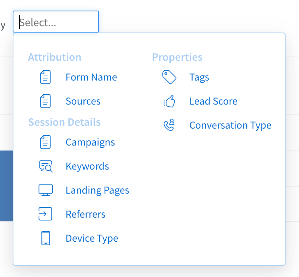
Task: Click the Referrers arrow-box icon
Action: [x=45, y=214]
